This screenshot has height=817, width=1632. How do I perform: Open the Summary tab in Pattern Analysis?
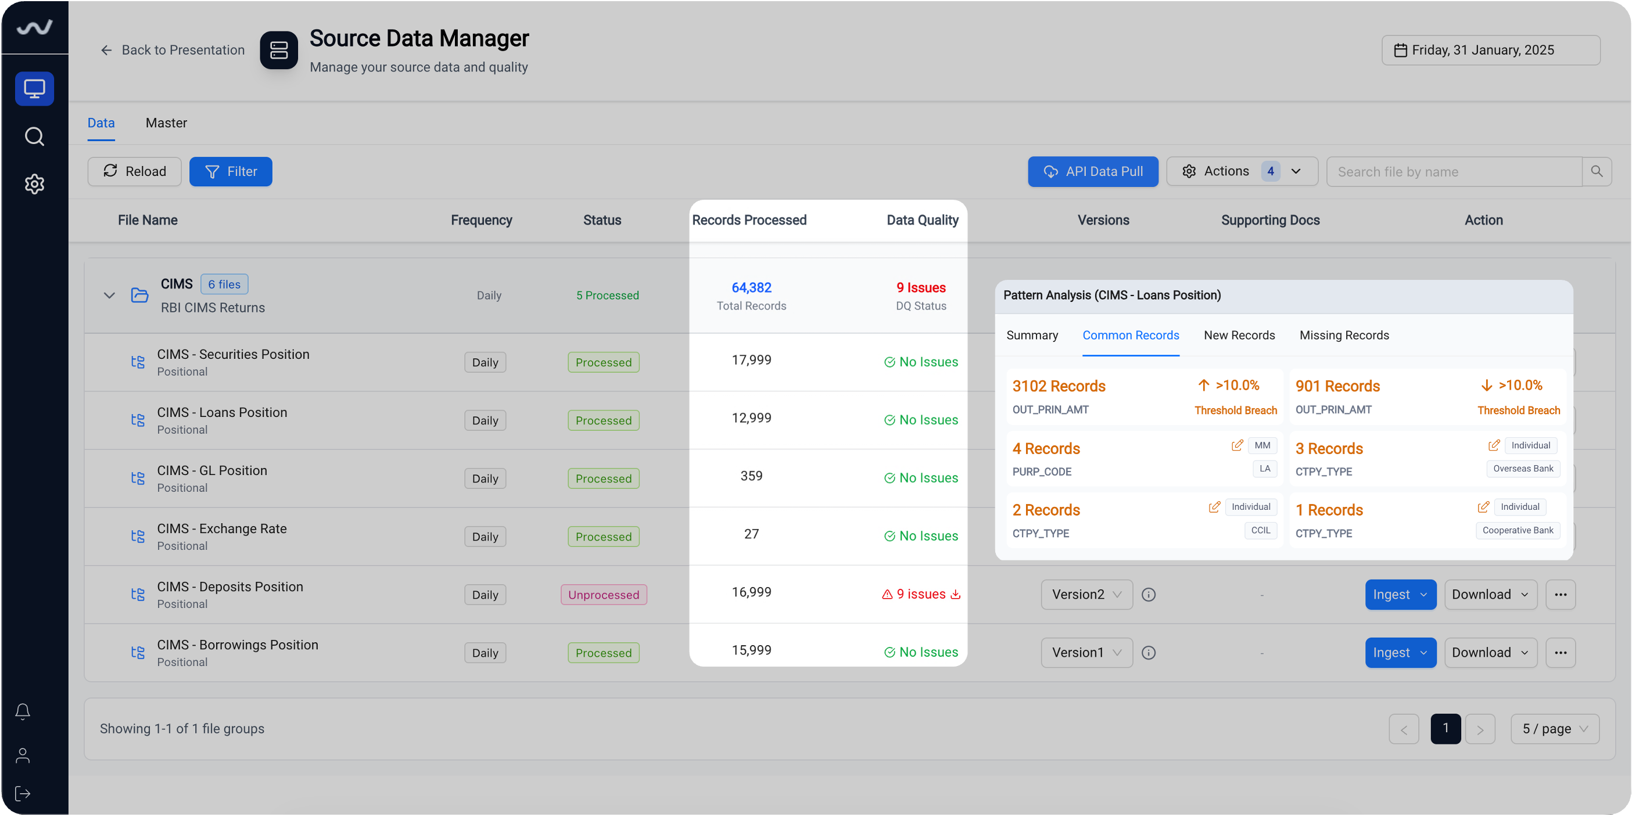coord(1032,336)
